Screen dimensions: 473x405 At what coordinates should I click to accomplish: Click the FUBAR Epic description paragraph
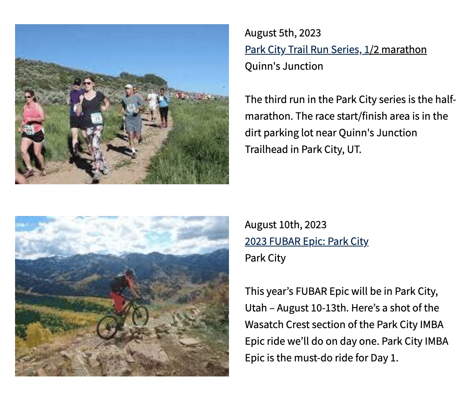(x=346, y=325)
